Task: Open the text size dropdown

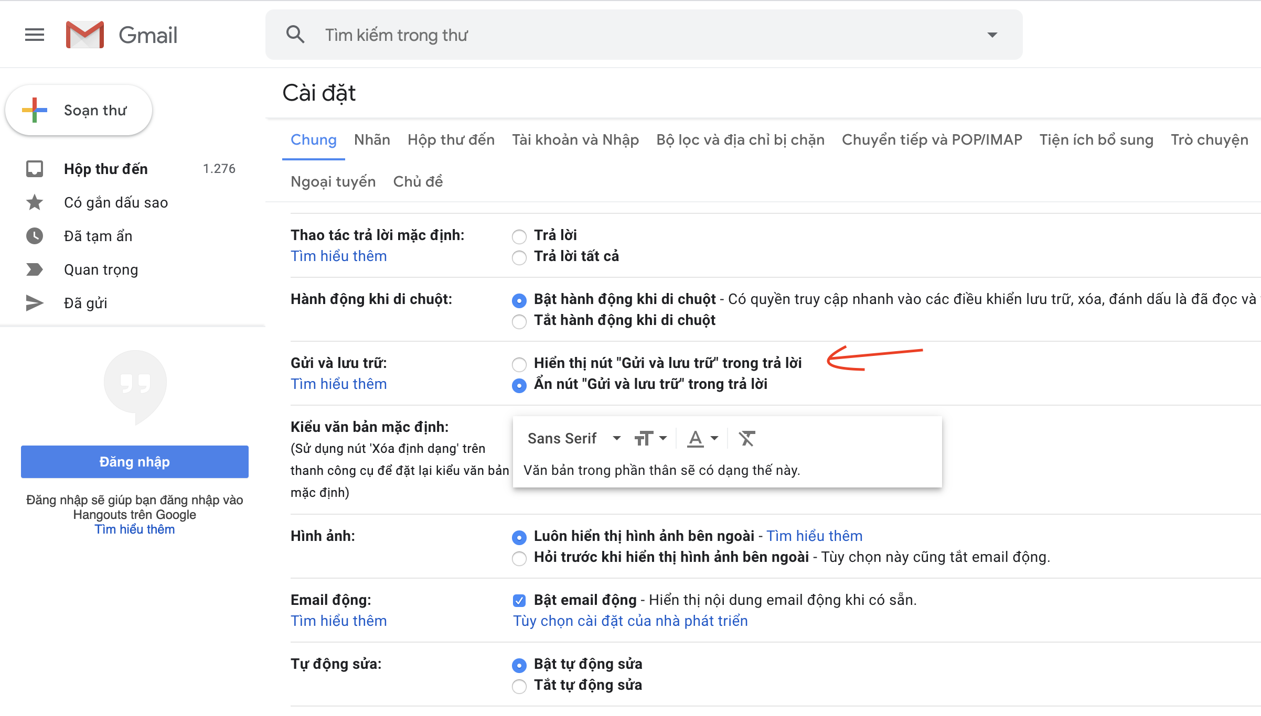Action: [x=650, y=438]
